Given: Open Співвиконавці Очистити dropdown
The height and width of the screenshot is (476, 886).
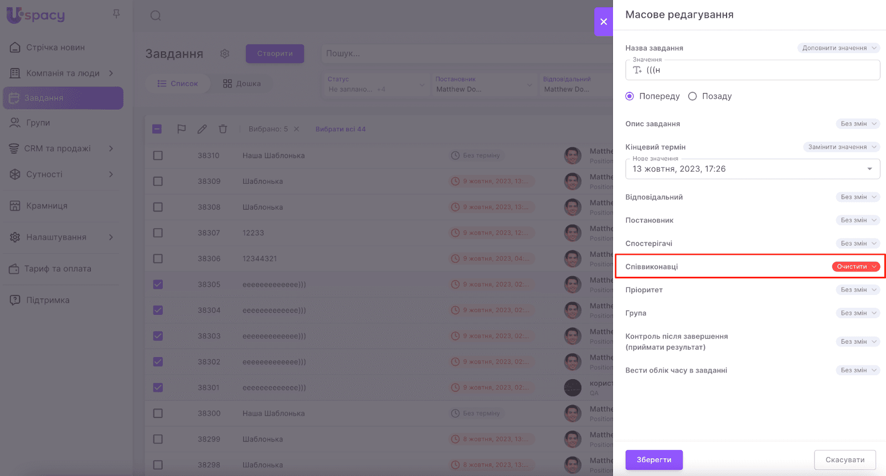Looking at the screenshot, I should click(x=856, y=267).
